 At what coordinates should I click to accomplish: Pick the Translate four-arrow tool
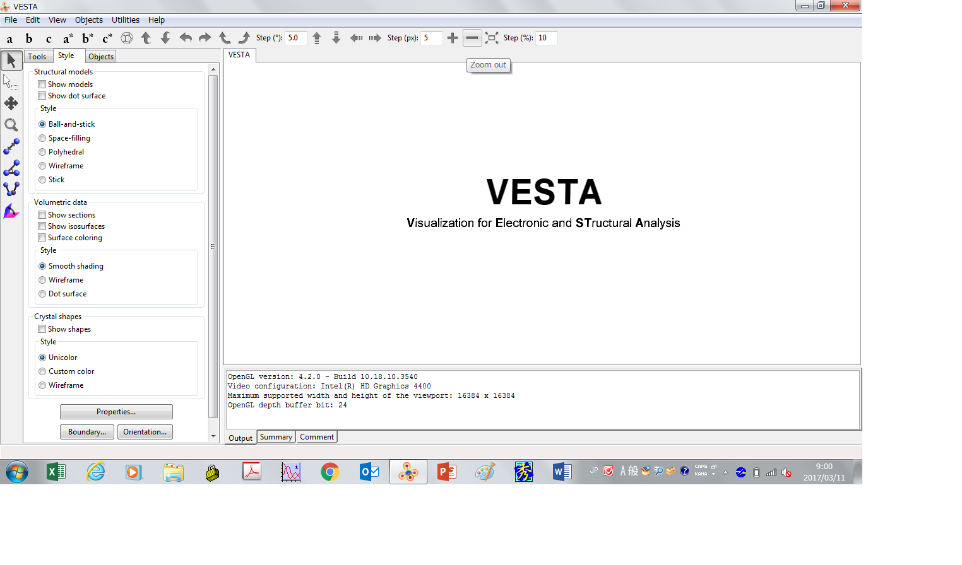tap(11, 103)
